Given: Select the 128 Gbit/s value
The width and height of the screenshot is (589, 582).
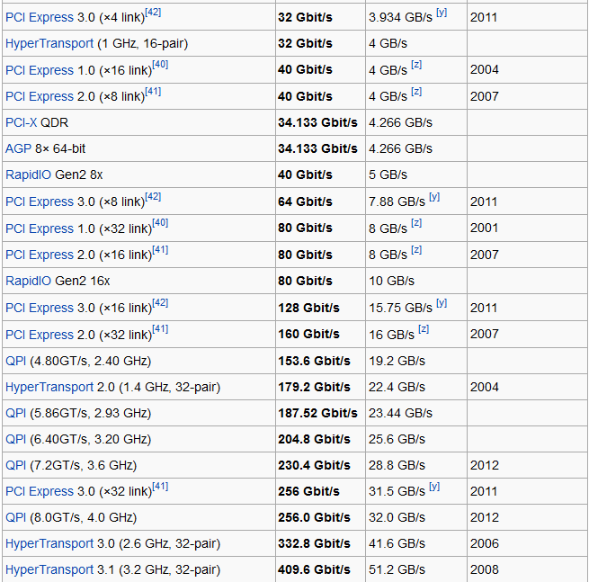Looking at the screenshot, I should pos(308,309).
